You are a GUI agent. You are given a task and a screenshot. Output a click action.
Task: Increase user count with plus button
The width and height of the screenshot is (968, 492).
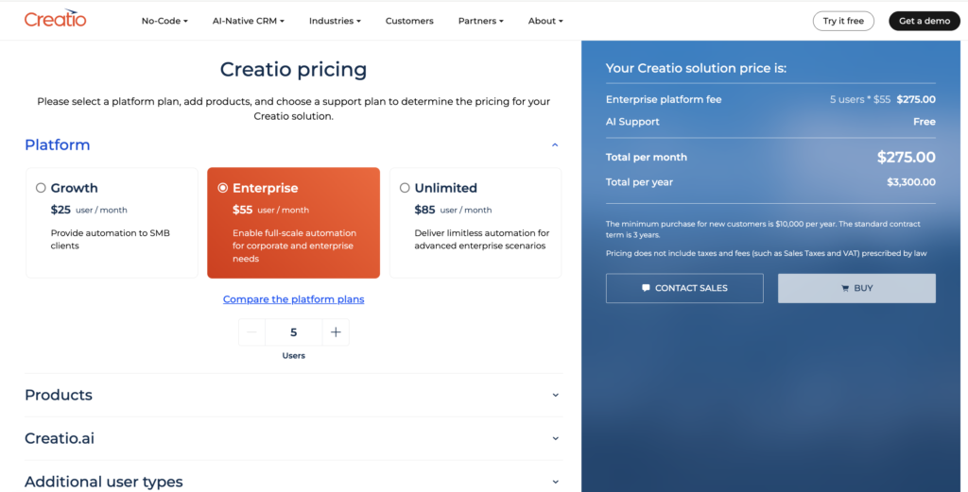pyautogui.click(x=336, y=332)
